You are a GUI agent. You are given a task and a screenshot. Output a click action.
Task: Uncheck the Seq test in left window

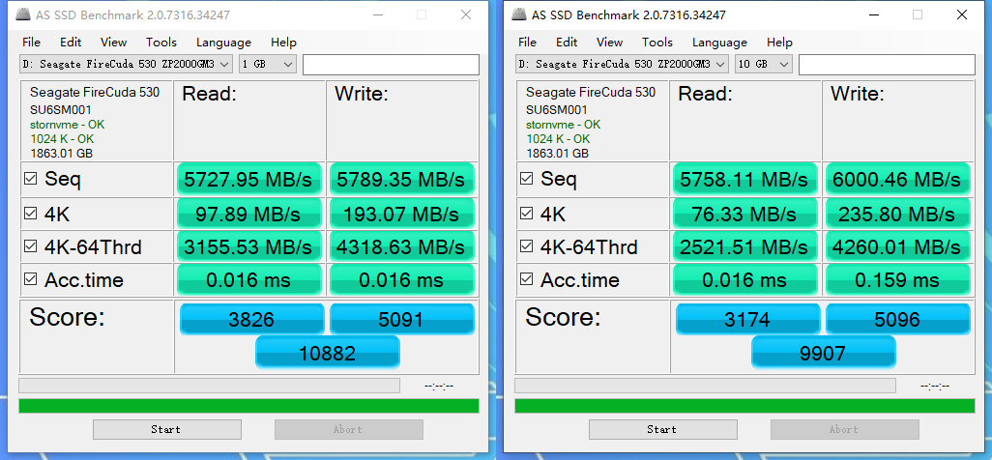[x=30, y=179]
